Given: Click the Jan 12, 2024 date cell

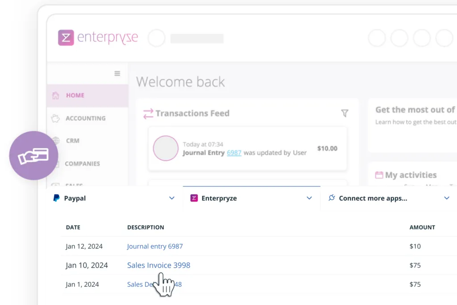Looking at the screenshot, I should 84,246.
